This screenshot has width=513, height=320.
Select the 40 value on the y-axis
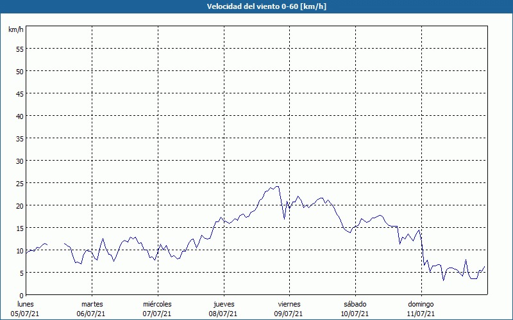point(20,116)
